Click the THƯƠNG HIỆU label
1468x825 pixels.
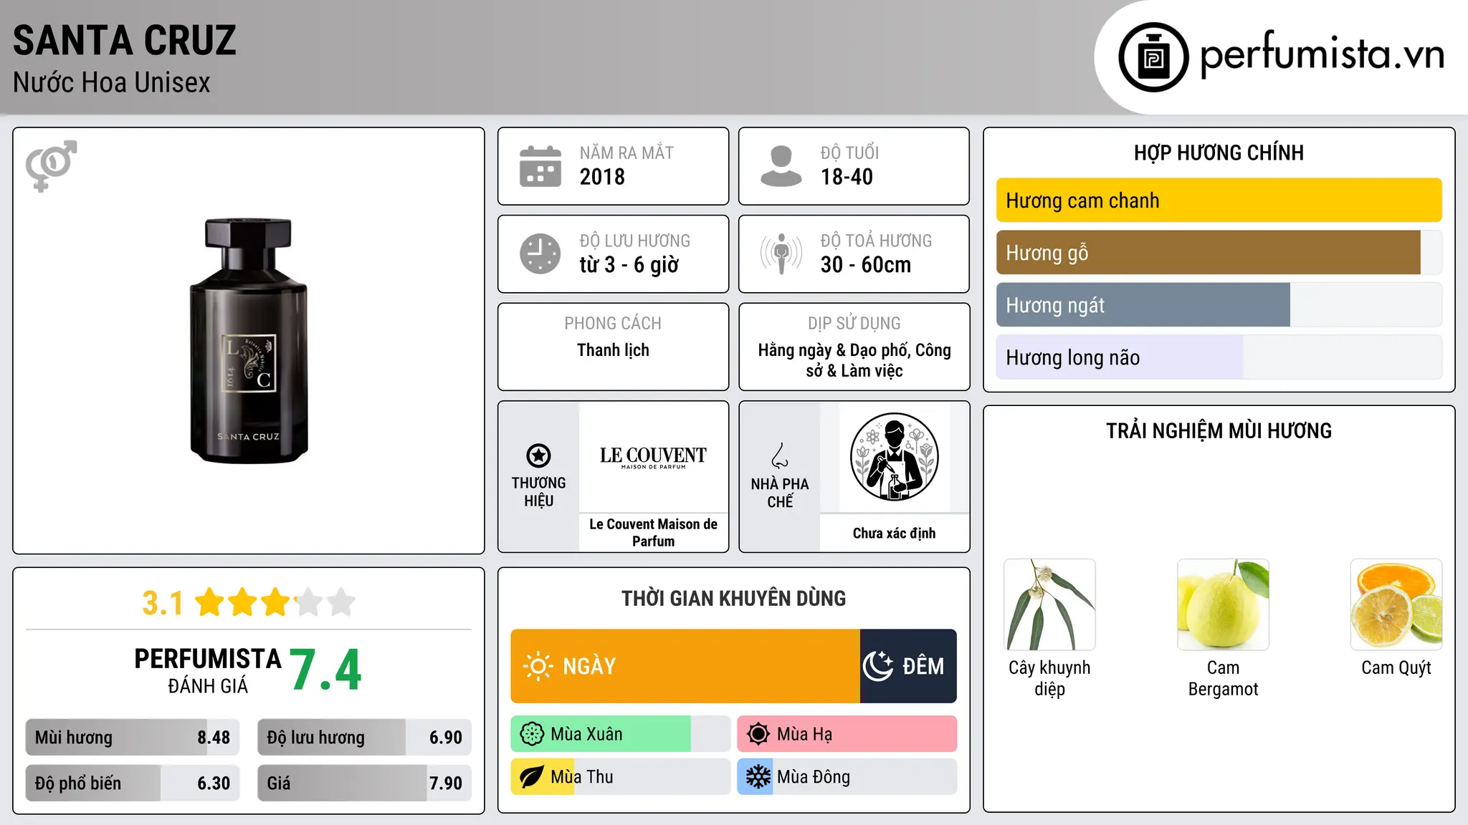(538, 492)
